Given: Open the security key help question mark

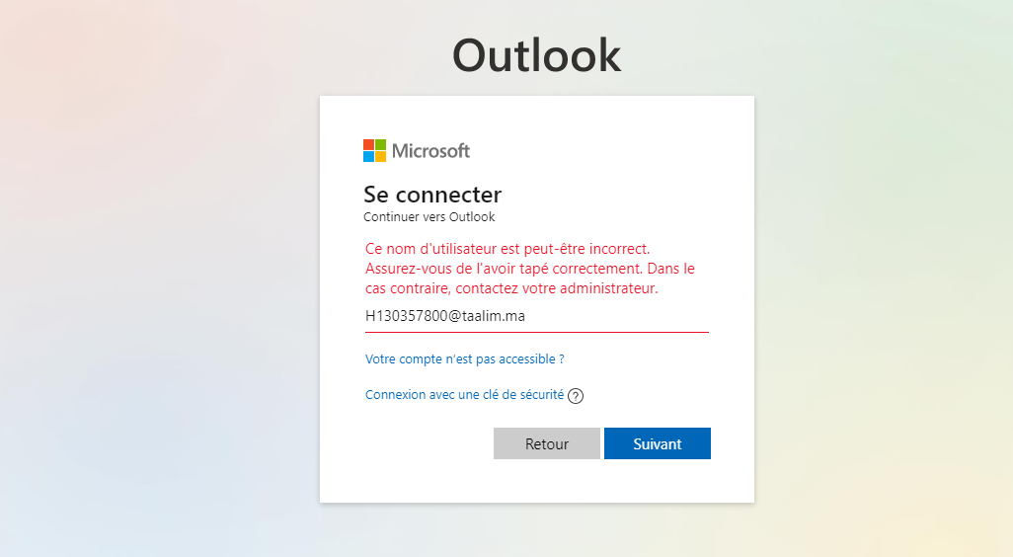Looking at the screenshot, I should tap(576, 396).
